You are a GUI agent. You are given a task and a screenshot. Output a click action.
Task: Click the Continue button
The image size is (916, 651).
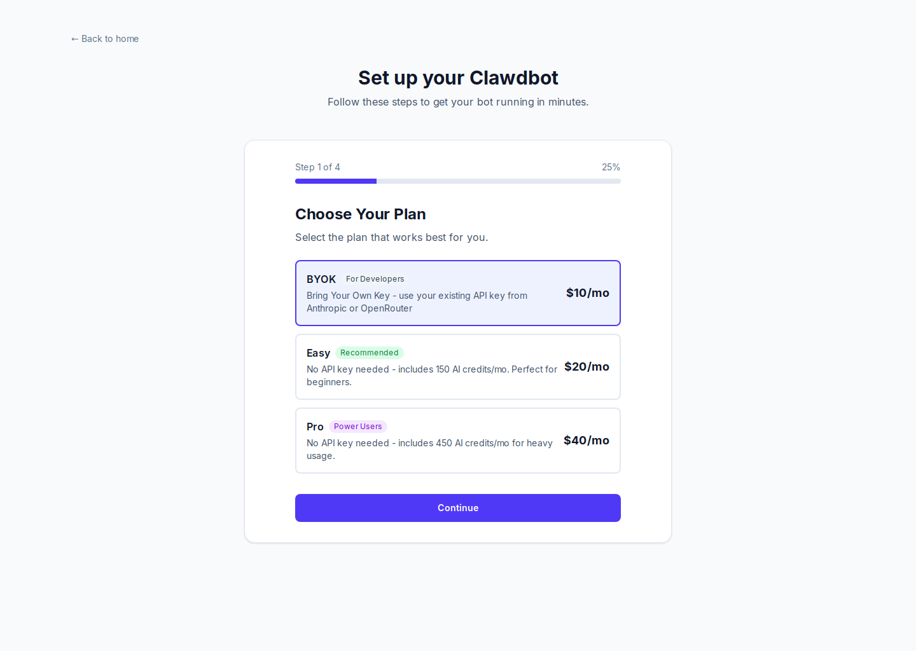click(x=457, y=507)
